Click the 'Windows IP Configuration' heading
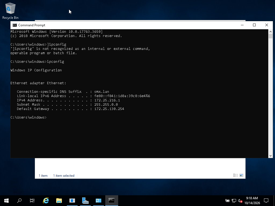 (36, 70)
